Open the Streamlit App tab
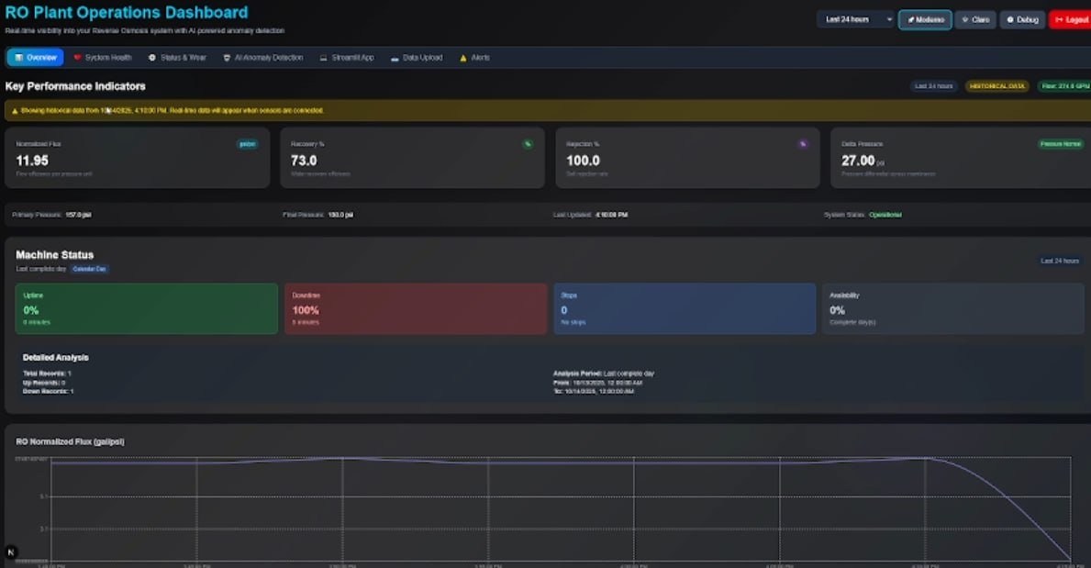Screen dimensions: 1091x568 [347, 57]
